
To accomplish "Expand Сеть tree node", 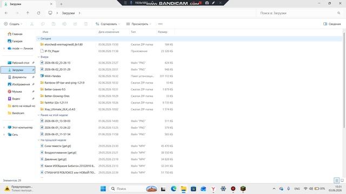I will click(4, 135).
